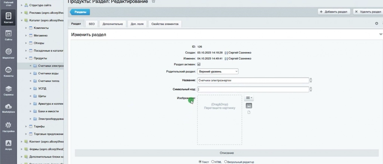Switch to Свойства элементов tab
Image resolution: width=383 pixels, height=164 pixels.
point(165,24)
